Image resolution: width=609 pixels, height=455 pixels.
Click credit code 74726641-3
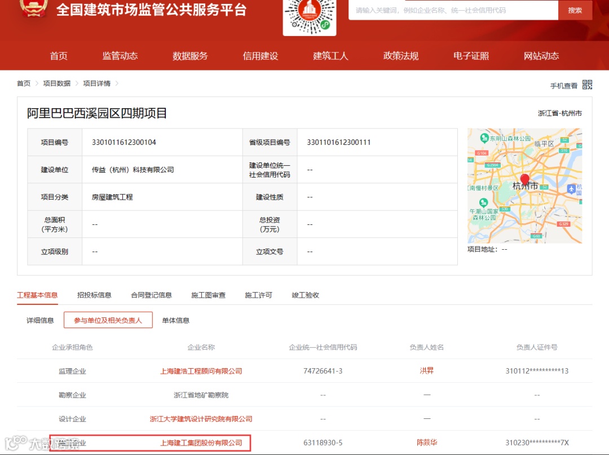(323, 371)
